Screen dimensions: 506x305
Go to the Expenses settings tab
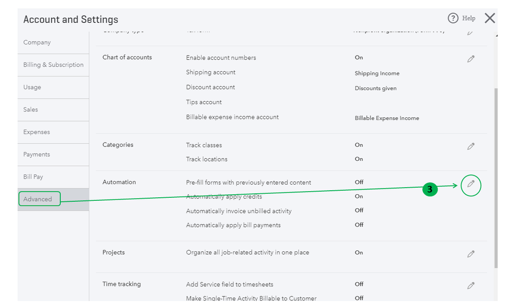(36, 132)
